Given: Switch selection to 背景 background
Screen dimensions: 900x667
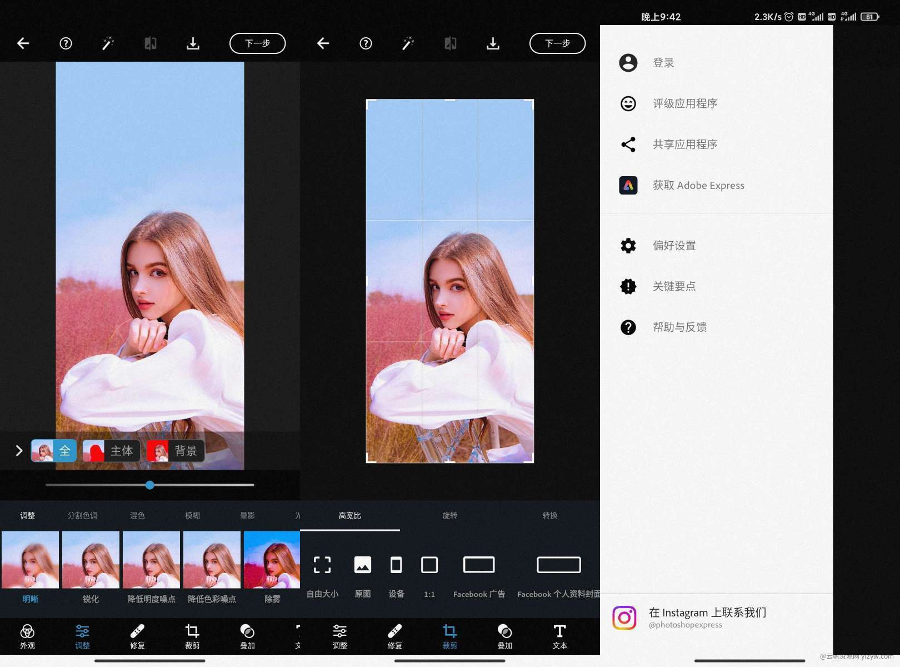Looking at the screenshot, I should [x=175, y=451].
